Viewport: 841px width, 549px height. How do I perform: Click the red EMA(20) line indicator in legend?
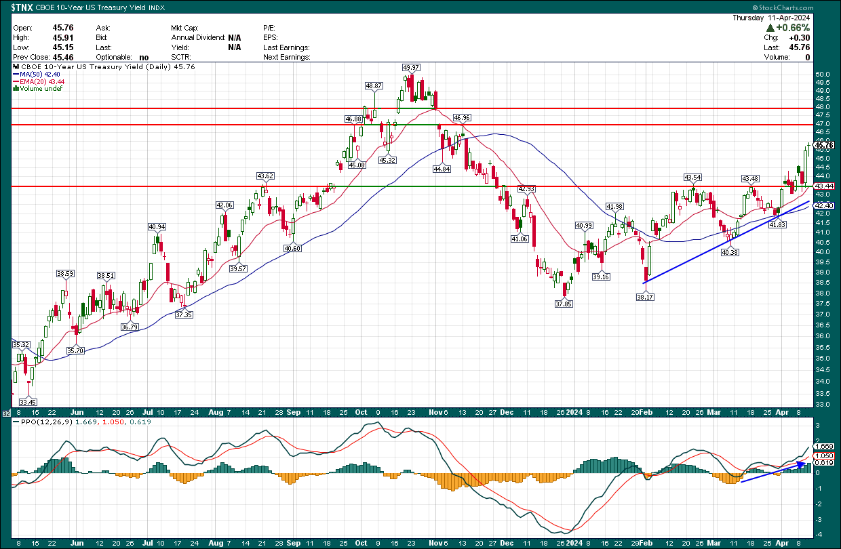[x=17, y=83]
